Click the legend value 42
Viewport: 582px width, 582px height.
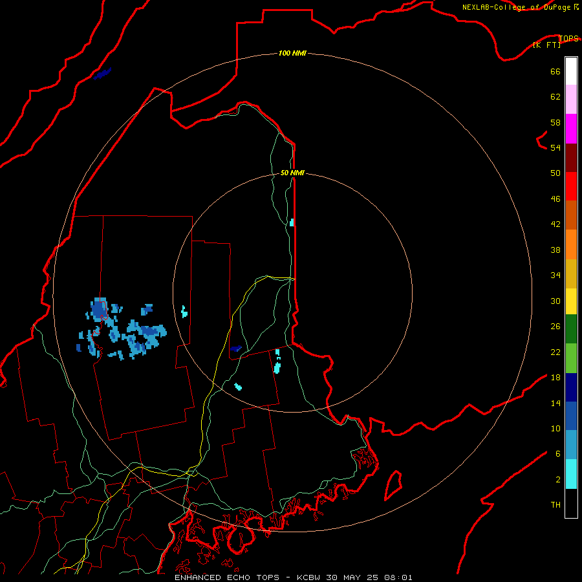coord(555,224)
